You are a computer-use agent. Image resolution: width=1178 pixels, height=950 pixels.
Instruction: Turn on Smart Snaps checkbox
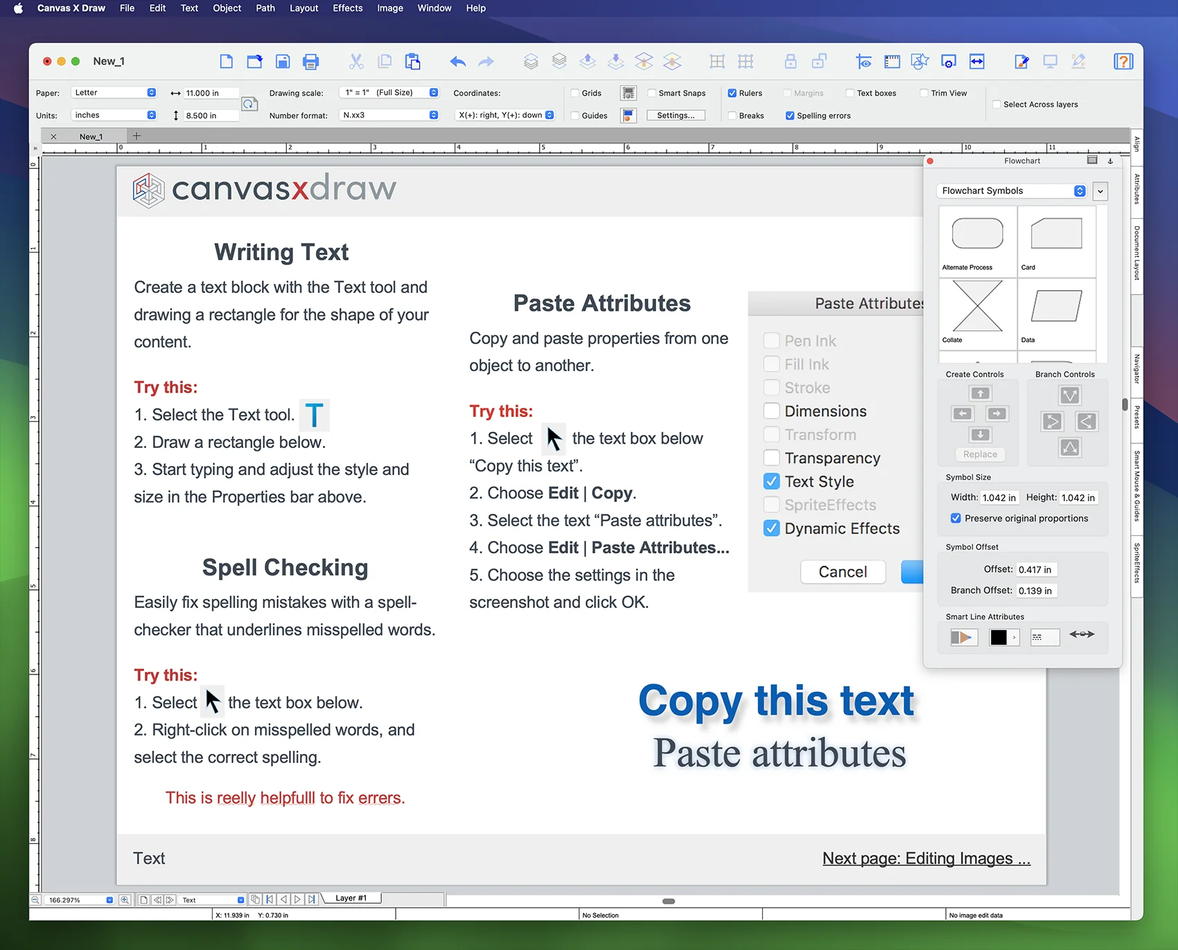tap(651, 93)
